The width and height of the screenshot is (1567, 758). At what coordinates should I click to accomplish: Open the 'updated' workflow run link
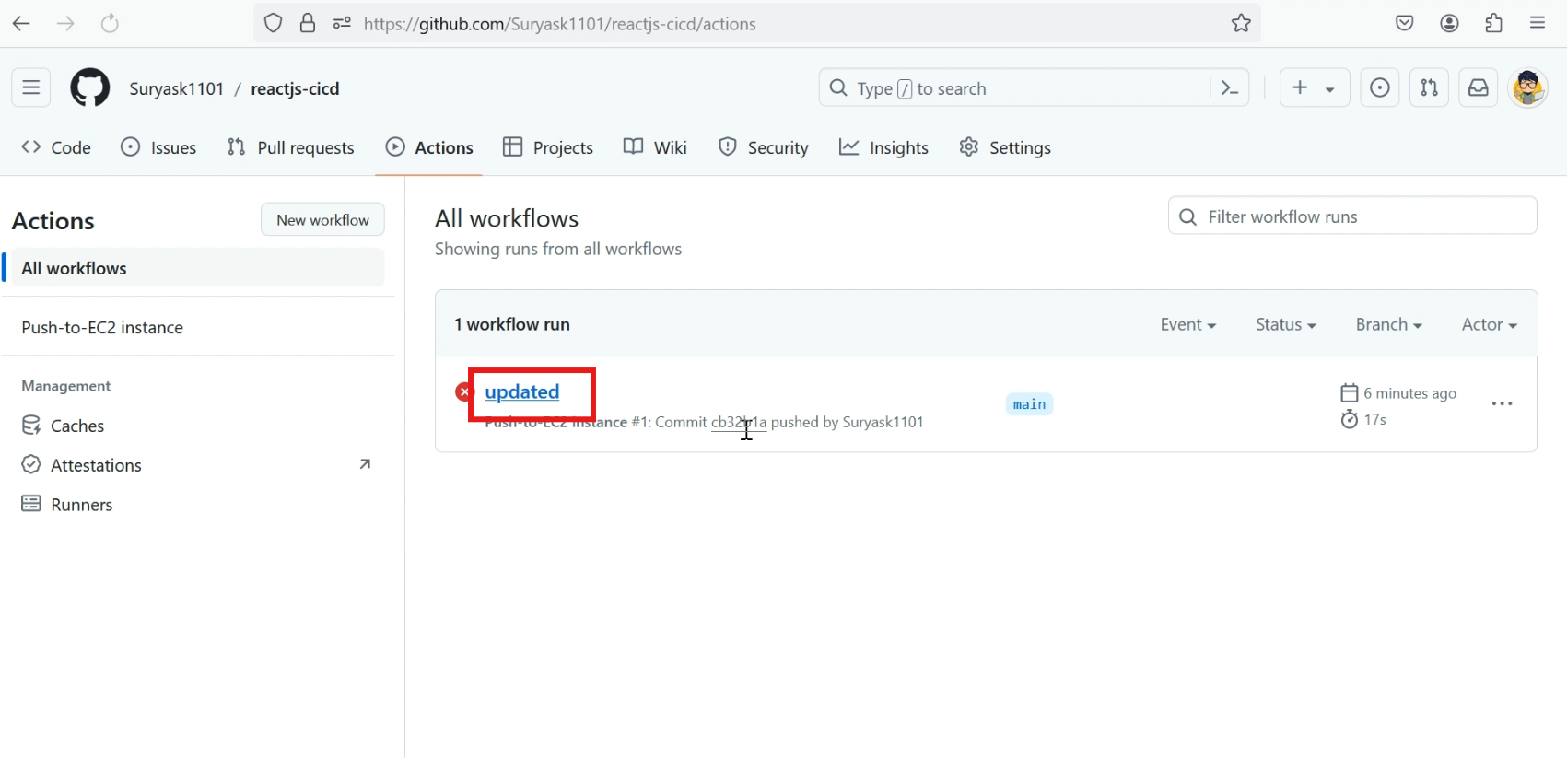click(x=522, y=392)
